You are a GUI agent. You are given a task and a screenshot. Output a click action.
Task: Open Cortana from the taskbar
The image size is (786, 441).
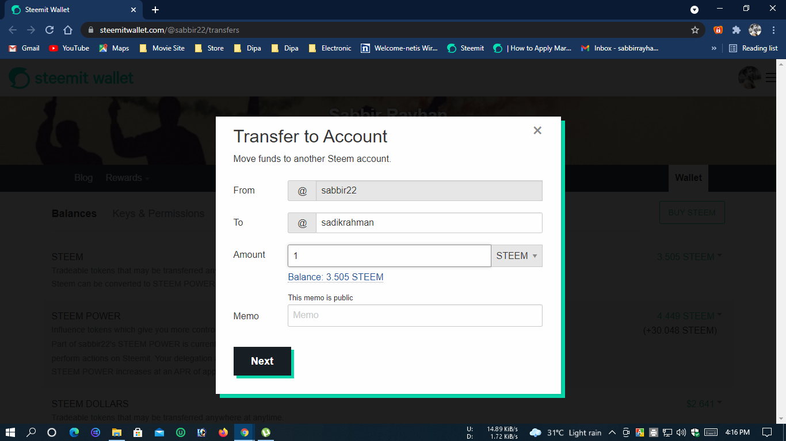pyautogui.click(x=52, y=432)
